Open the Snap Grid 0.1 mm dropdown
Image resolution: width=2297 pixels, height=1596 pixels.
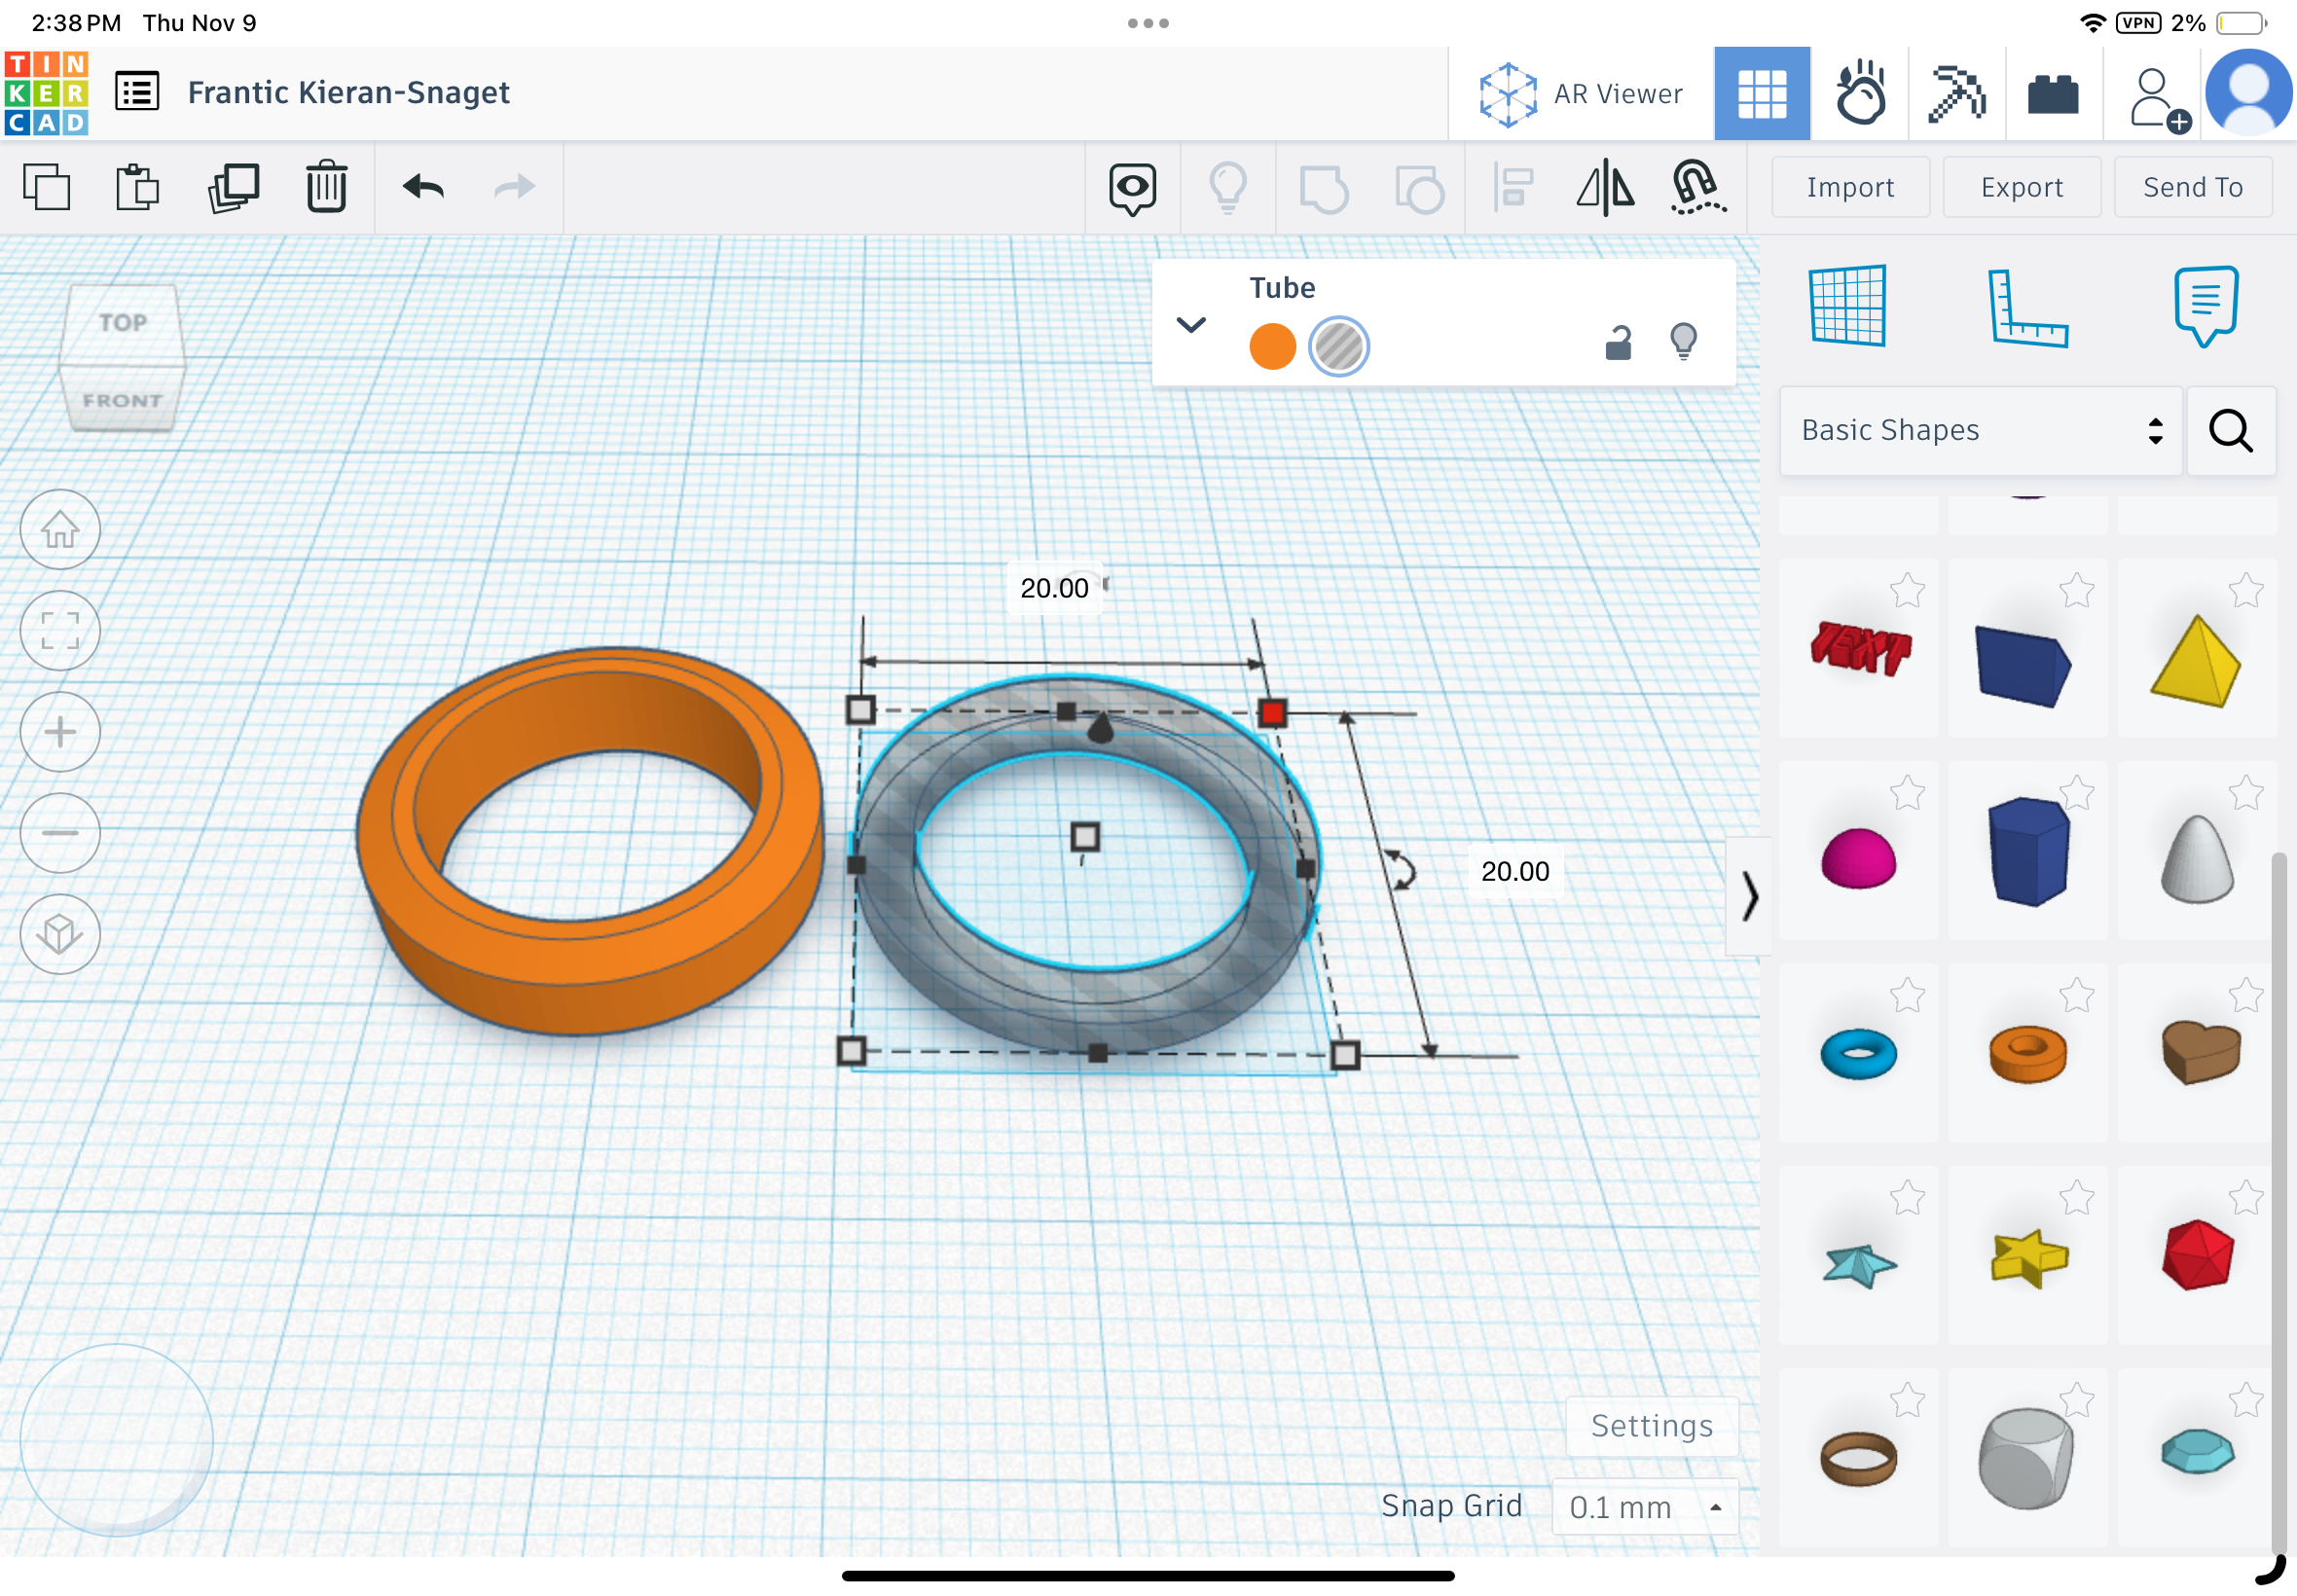tap(1644, 1506)
